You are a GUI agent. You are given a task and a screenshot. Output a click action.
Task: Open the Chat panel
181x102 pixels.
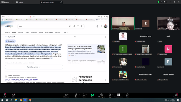pos(76,95)
